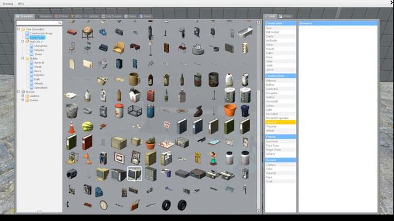This screenshot has height=221, width=394.
Task: Pick the Physical Properties tool
Action: (281, 118)
